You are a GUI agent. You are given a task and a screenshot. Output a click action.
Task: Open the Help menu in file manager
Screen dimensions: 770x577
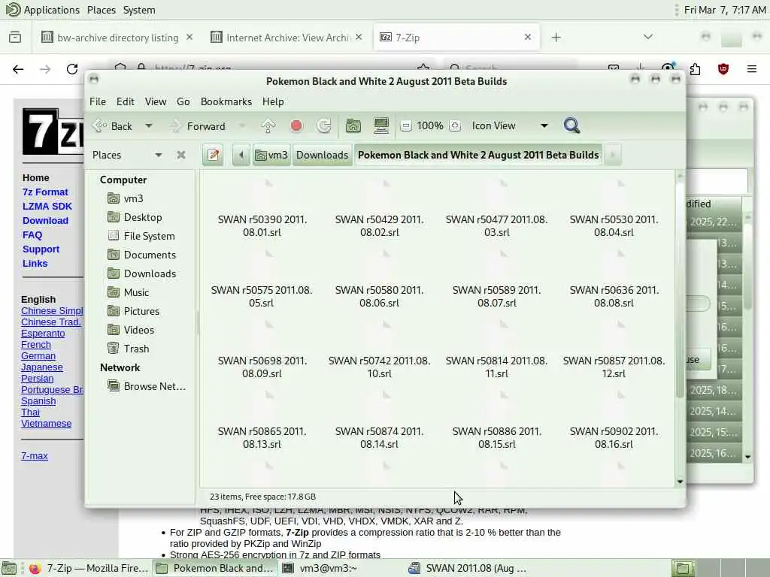(273, 101)
